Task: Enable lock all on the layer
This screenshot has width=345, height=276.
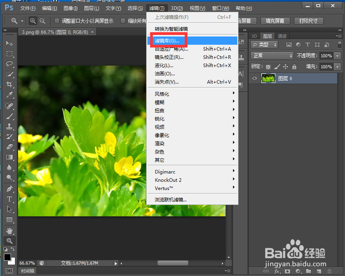Action: point(294,67)
